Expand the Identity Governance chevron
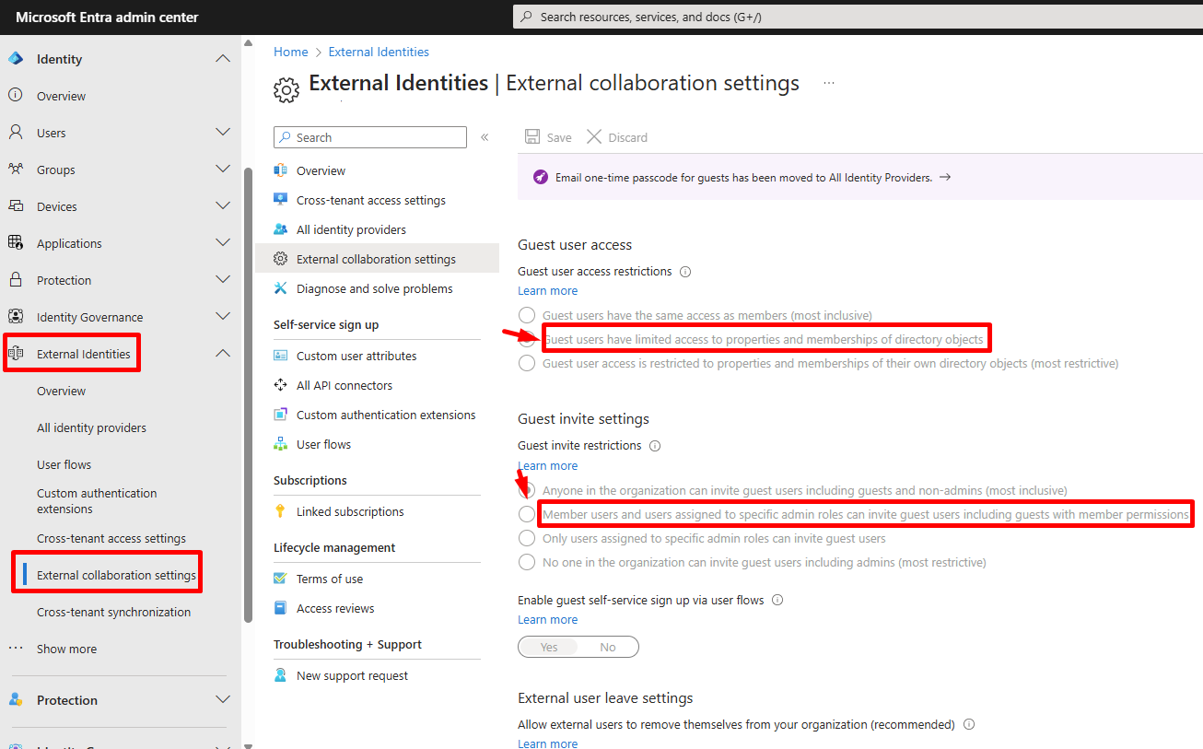 pos(223,316)
